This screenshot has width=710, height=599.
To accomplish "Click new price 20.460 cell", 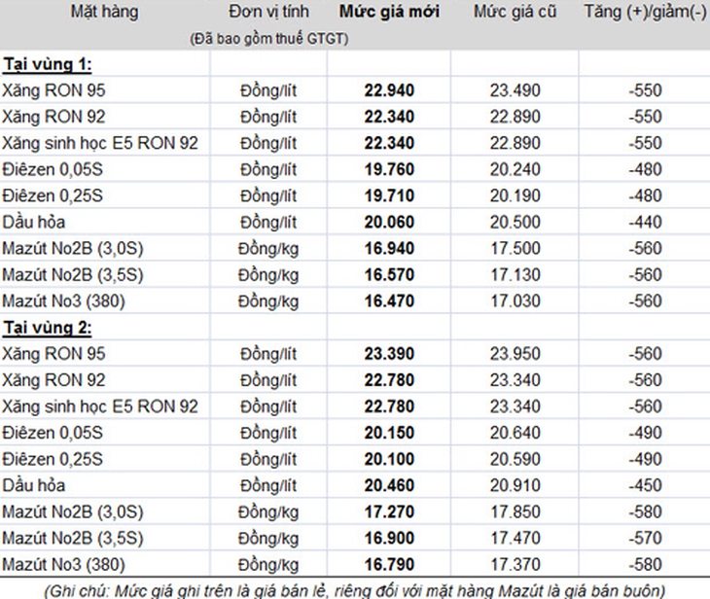I will [x=389, y=485].
